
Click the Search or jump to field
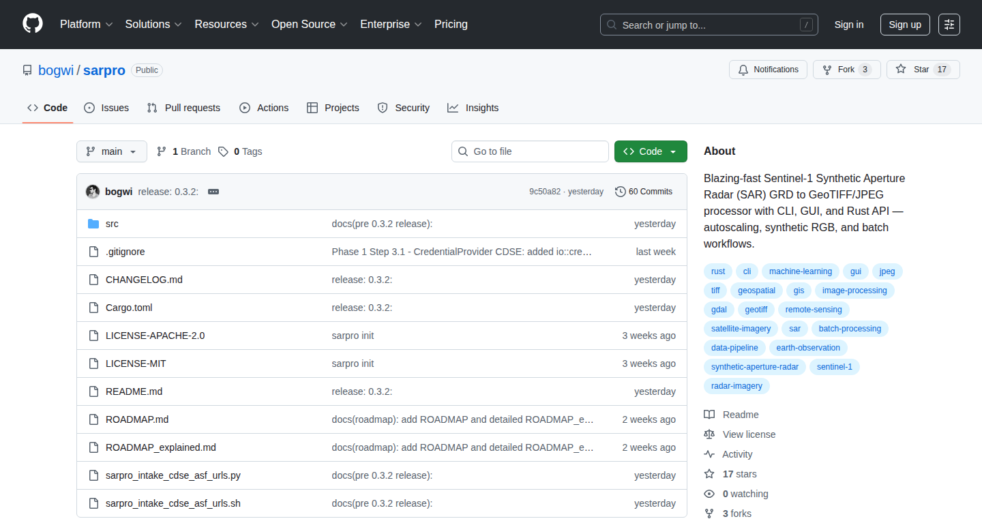(709, 25)
